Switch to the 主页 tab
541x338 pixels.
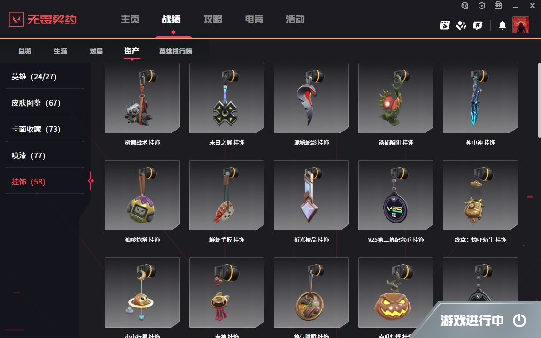(130, 19)
